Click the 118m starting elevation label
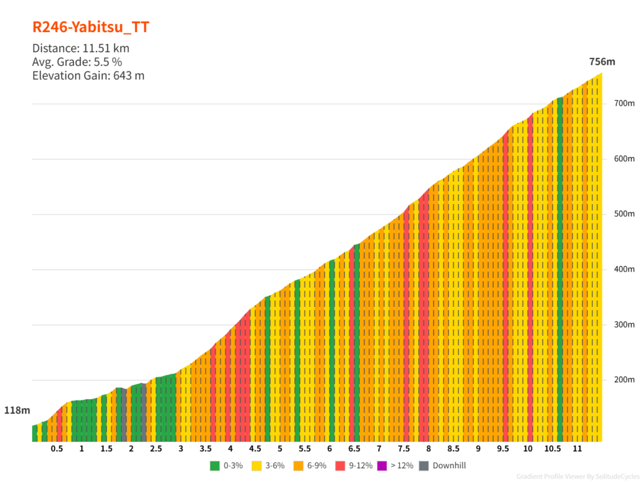 [x=17, y=410]
